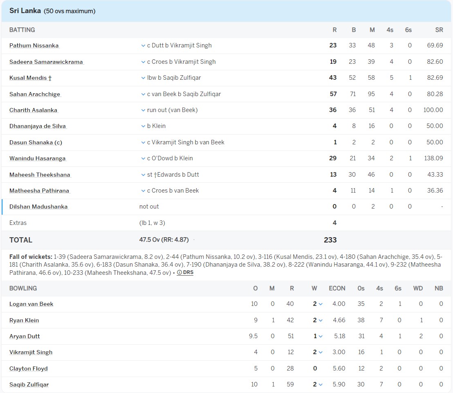Open Sahan Arachchige's player profile
This screenshot has width=453, height=393.
[35, 94]
